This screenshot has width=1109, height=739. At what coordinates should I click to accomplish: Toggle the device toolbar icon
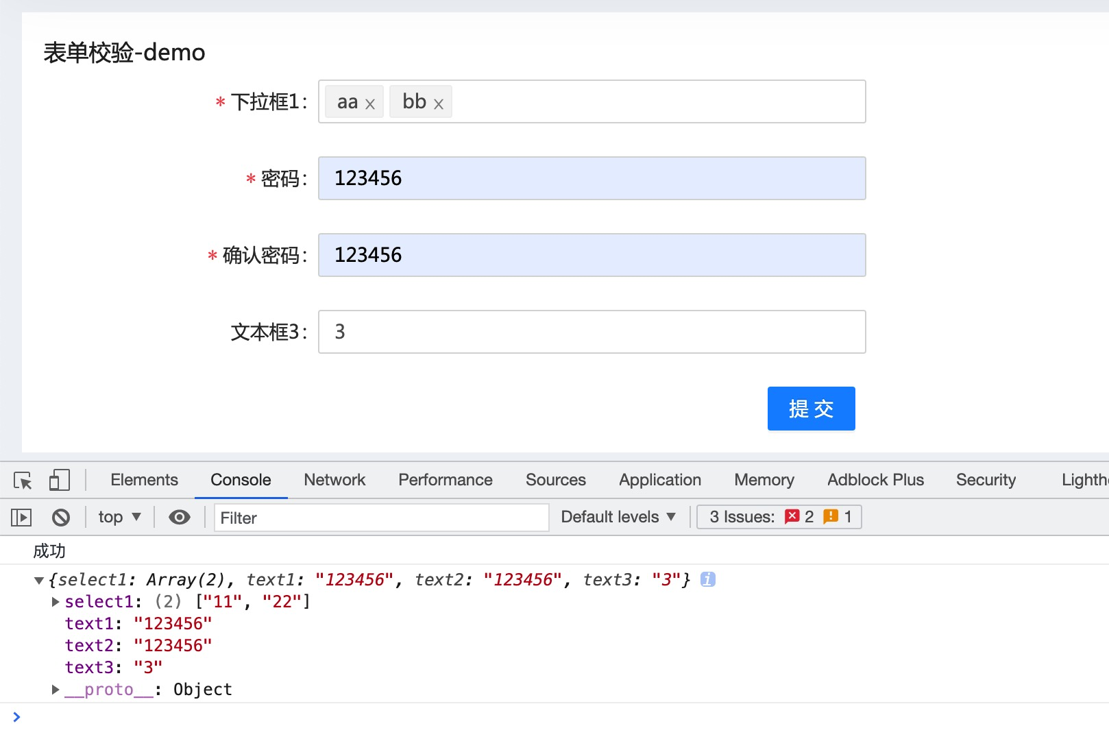[60, 480]
